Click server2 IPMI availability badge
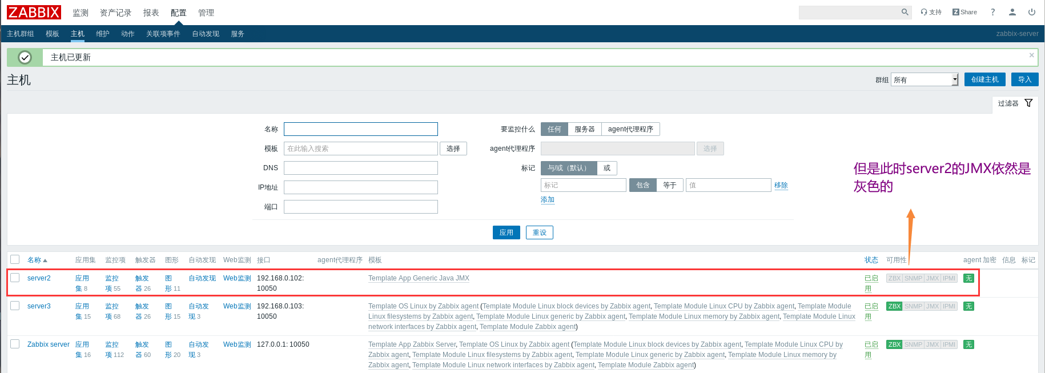Screen dimensions: 1045x373 [949, 278]
